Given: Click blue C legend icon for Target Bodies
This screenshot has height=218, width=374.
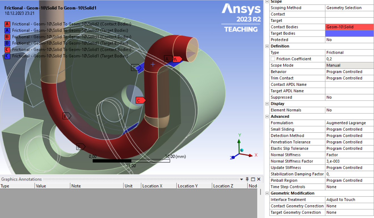Looking at the screenshot, I should point(8,56).
